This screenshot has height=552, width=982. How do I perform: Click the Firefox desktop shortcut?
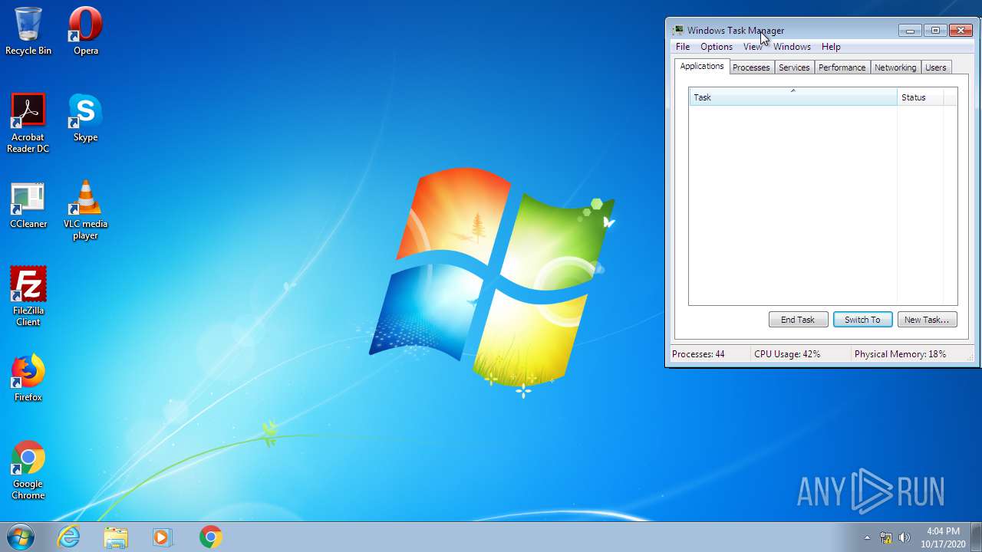coord(28,378)
